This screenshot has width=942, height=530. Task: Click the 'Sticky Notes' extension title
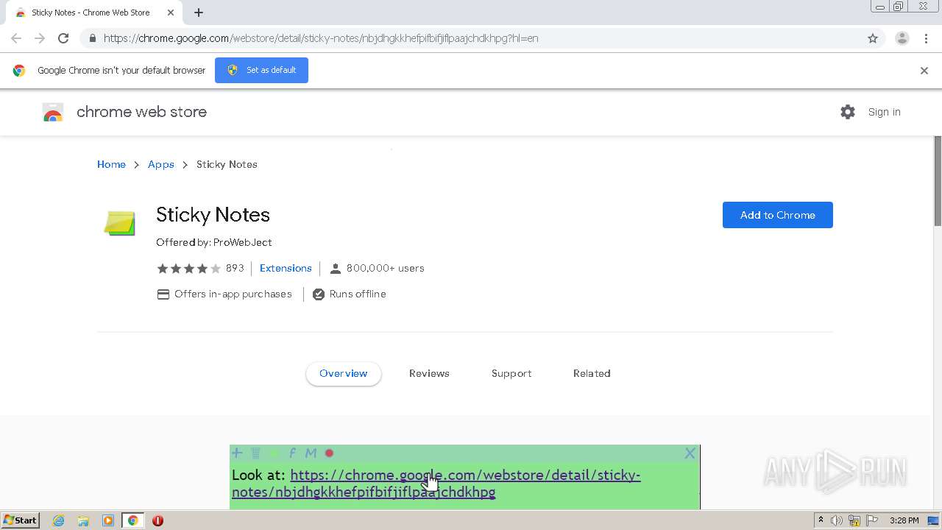coord(213,215)
